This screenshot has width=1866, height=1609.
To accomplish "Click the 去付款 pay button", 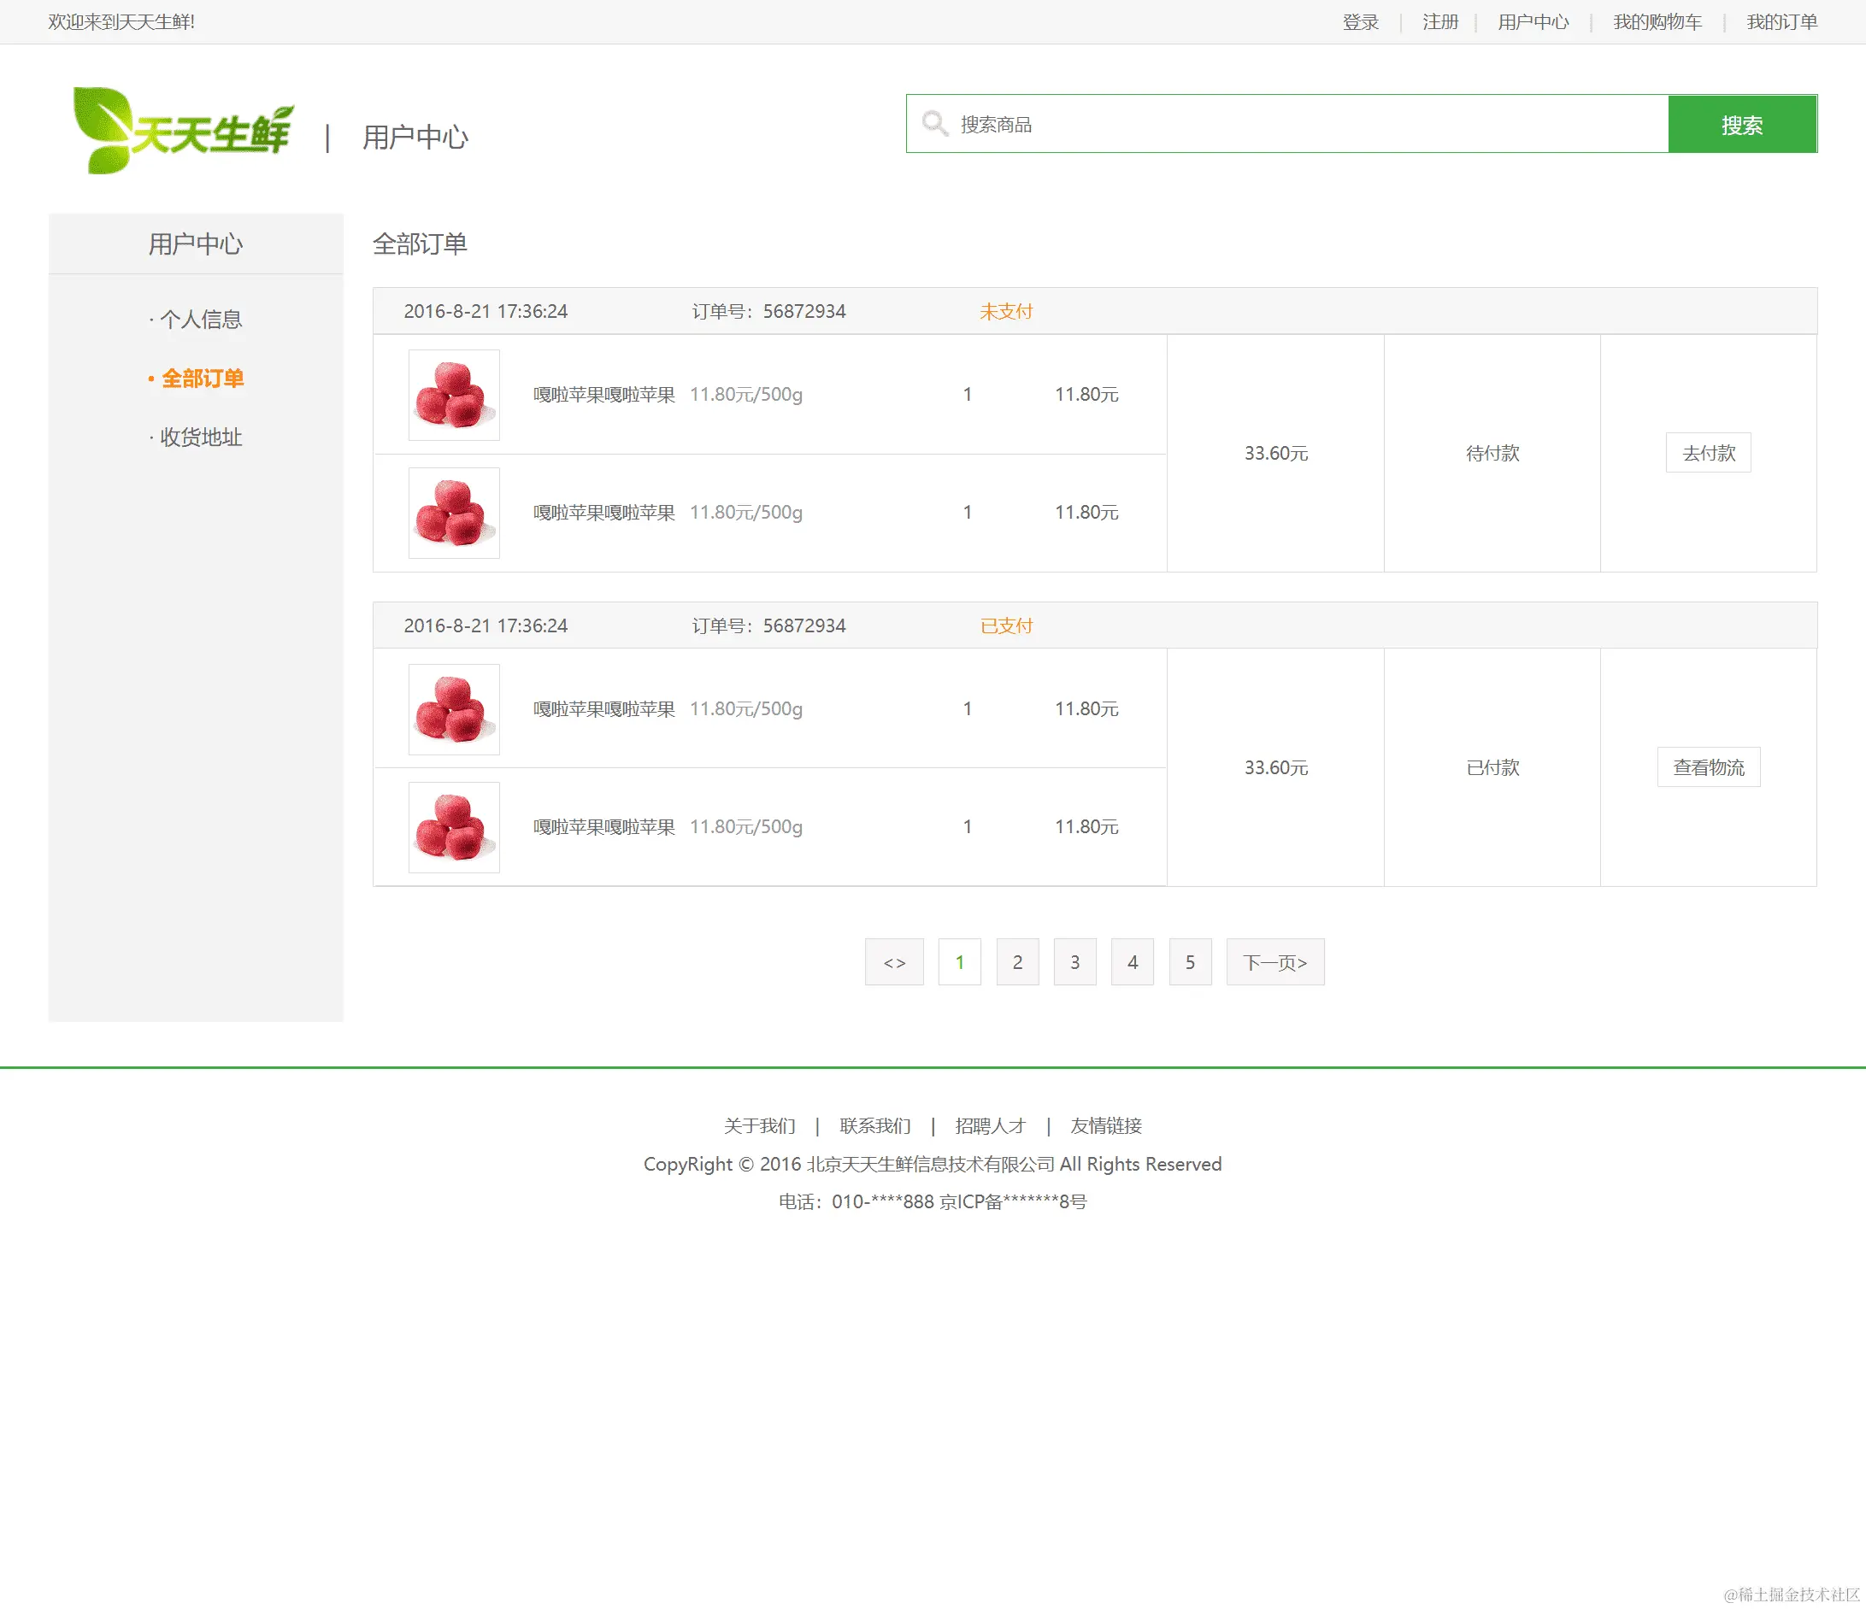I will [x=1708, y=453].
